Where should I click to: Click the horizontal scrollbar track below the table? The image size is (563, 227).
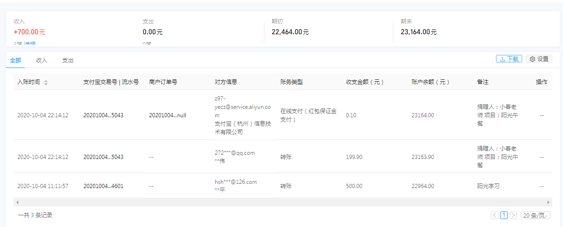281,202
